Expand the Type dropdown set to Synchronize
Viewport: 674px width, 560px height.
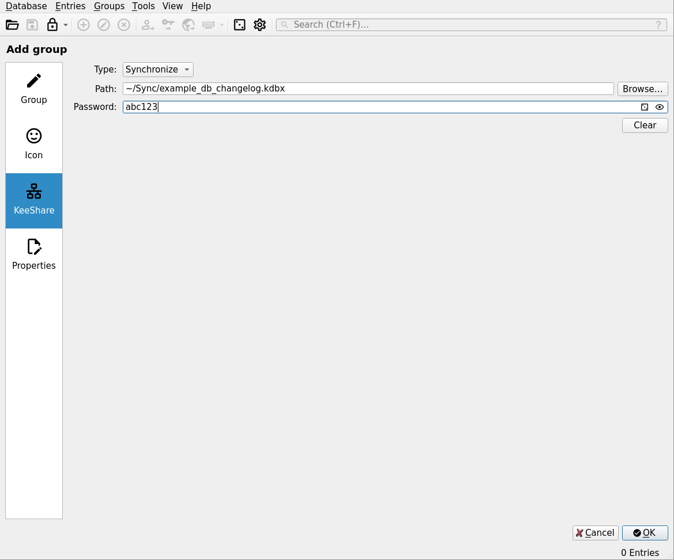point(158,70)
